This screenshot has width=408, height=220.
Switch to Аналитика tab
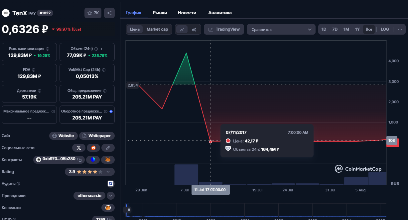[220, 13]
